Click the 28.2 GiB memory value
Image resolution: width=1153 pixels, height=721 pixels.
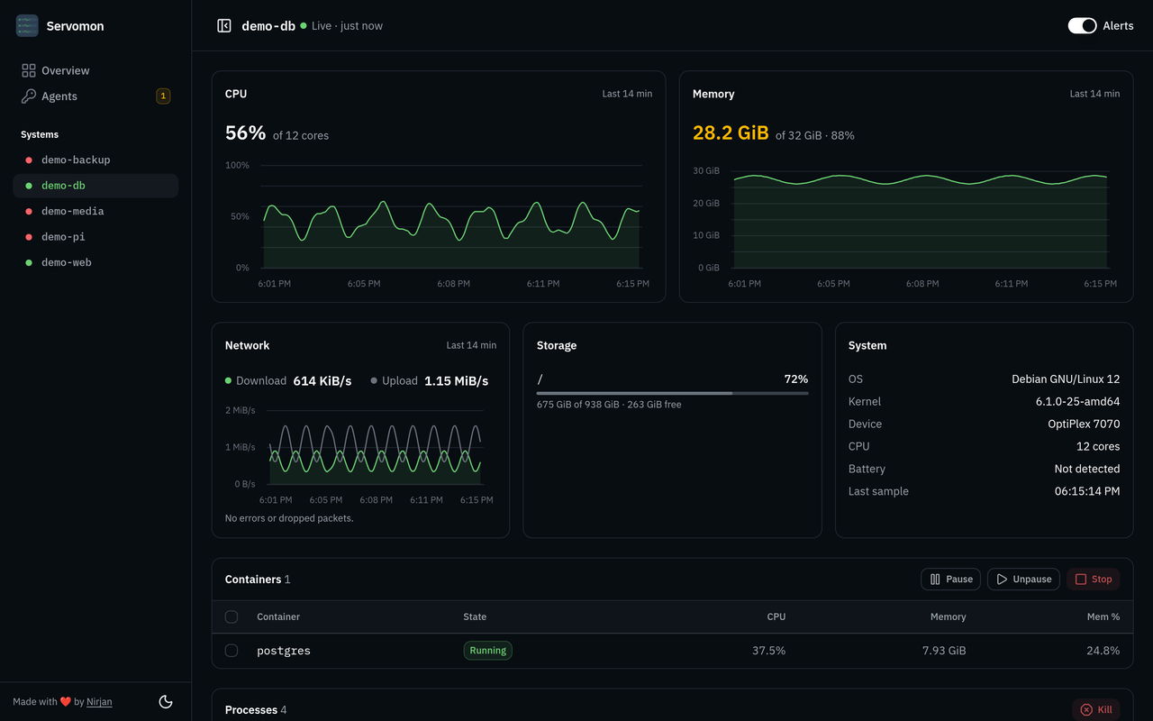tap(731, 133)
